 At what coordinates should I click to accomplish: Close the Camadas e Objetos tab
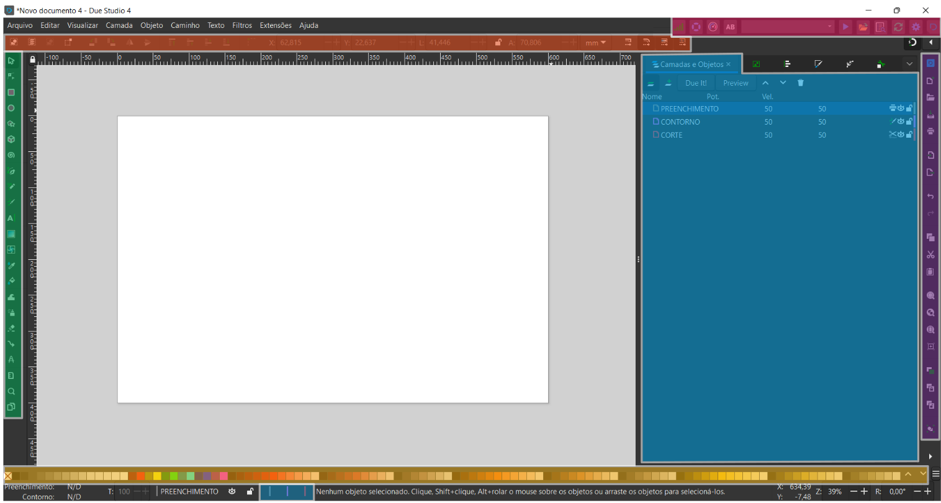[729, 64]
